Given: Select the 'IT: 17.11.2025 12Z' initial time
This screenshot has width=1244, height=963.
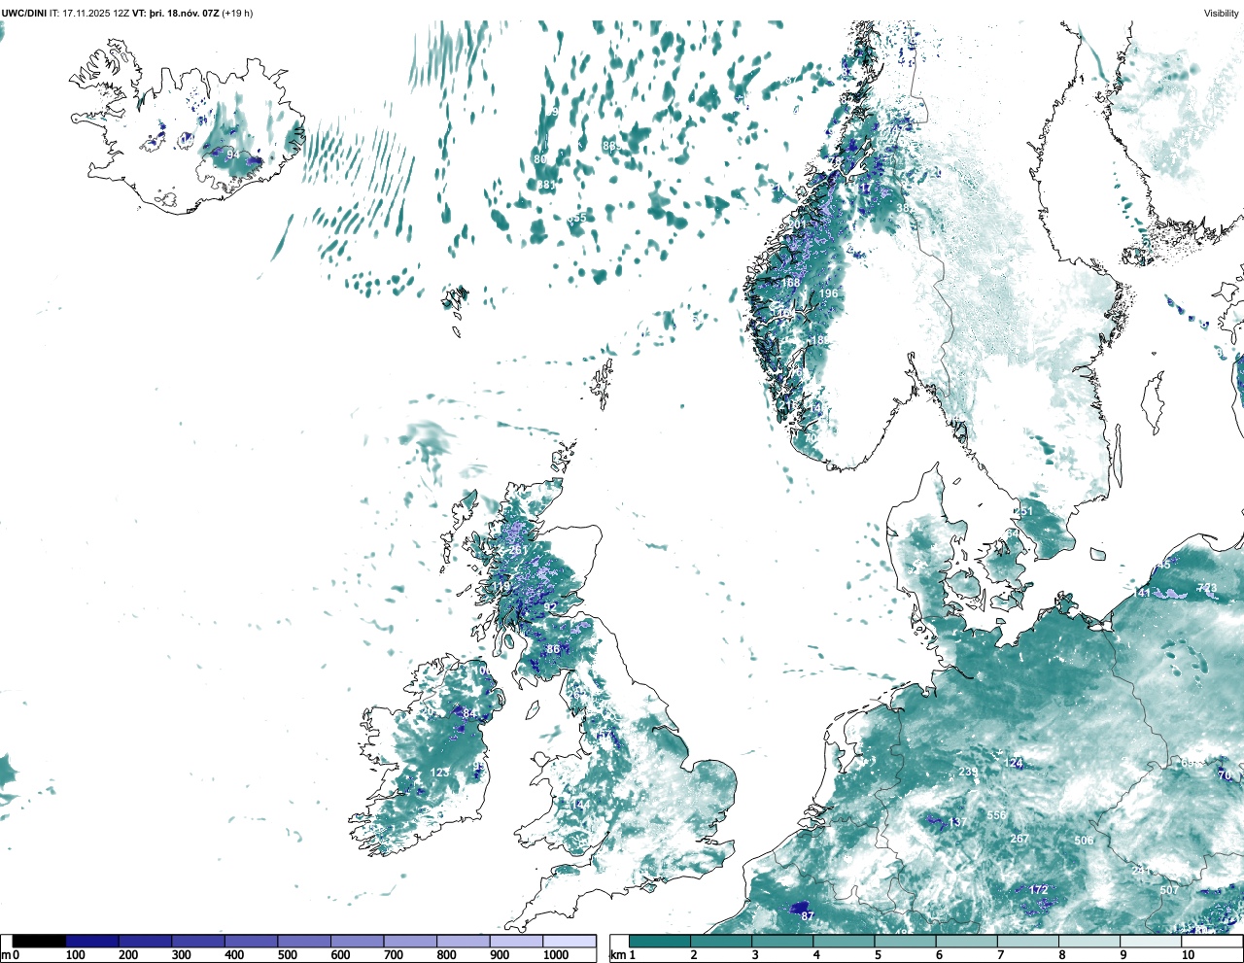Looking at the screenshot, I should coord(89,14).
